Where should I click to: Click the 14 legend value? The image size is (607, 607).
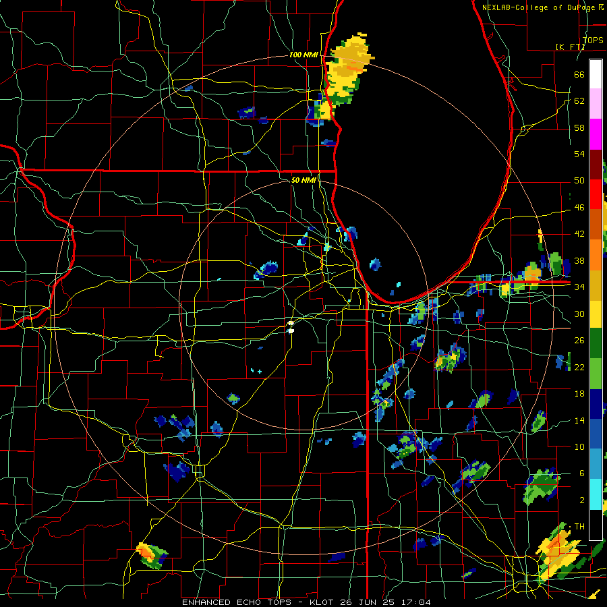(579, 420)
